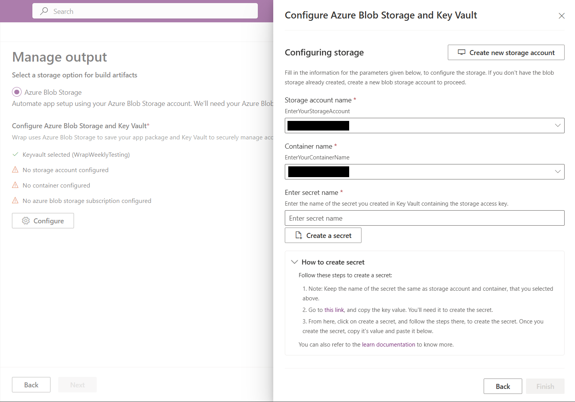Click the Next button on Manage output page
Image resolution: width=575 pixels, height=402 pixels.
tap(77, 385)
